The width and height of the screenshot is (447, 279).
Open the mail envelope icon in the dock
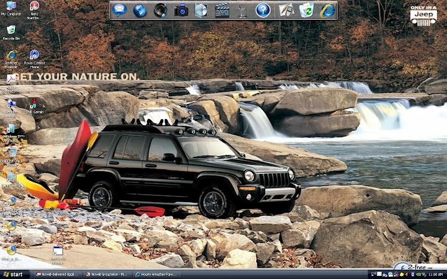tap(119, 11)
